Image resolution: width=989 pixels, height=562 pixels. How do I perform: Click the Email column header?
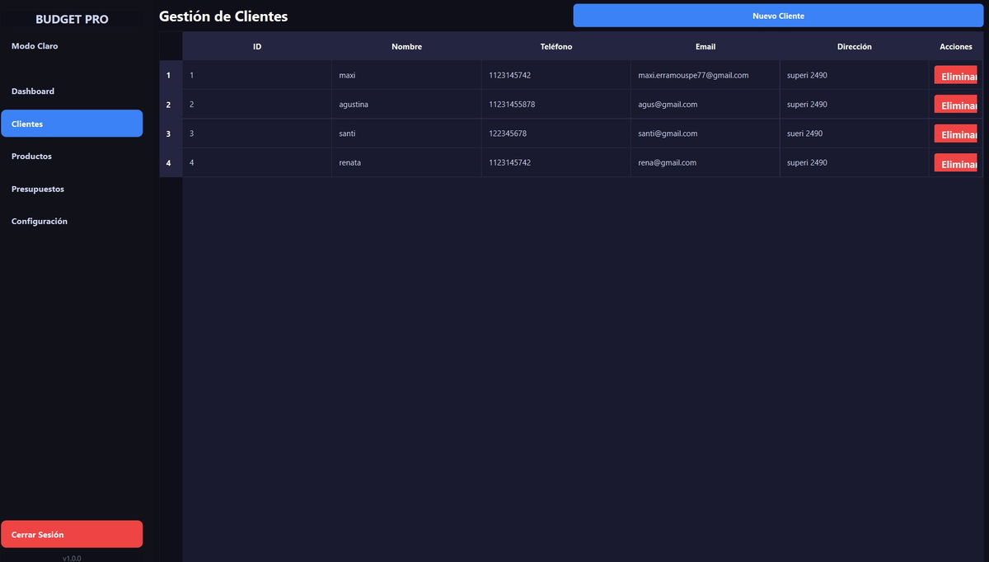[705, 47]
